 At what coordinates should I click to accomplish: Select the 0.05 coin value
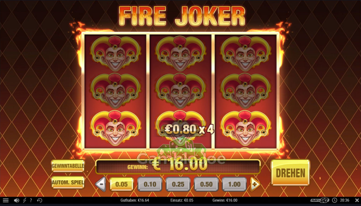pyautogui.click(x=122, y=184)
